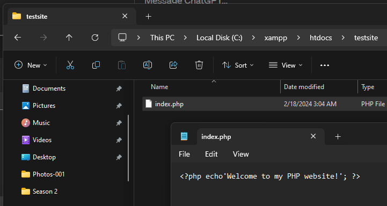Click the Delete trash icon
This screenshot has width=387, height=206.
[x=199, y=65]
